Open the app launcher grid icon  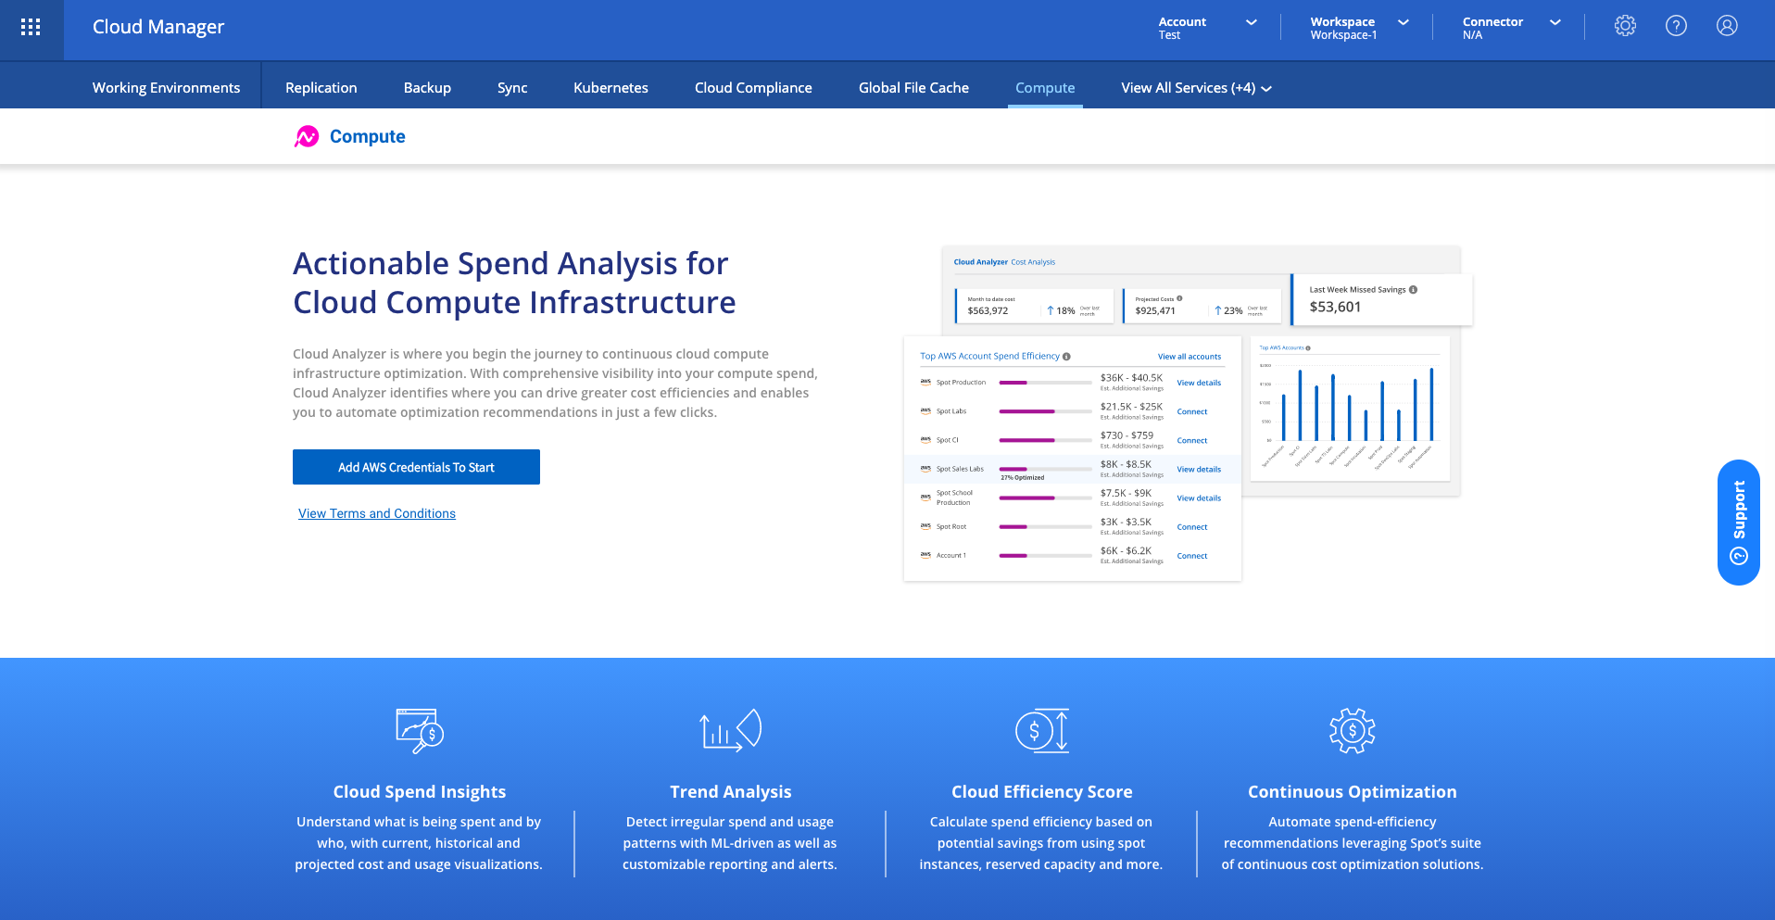[x=31, y=27]
